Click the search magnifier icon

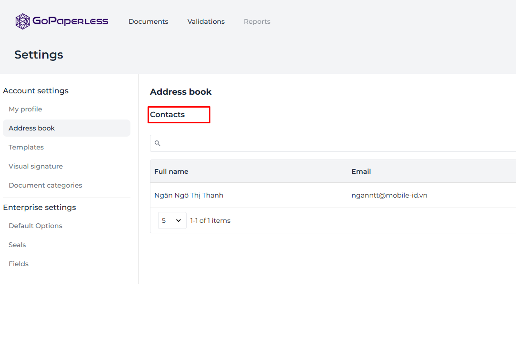157,143
